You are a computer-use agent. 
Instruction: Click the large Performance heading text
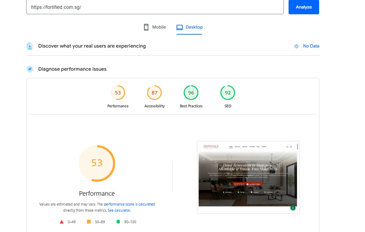(x=97, y=194)
